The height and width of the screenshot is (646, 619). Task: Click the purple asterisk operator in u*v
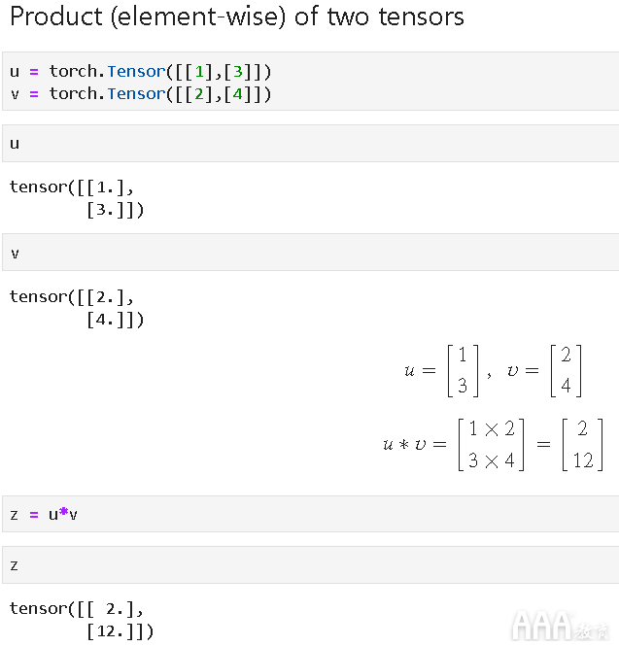coord(63,512)
